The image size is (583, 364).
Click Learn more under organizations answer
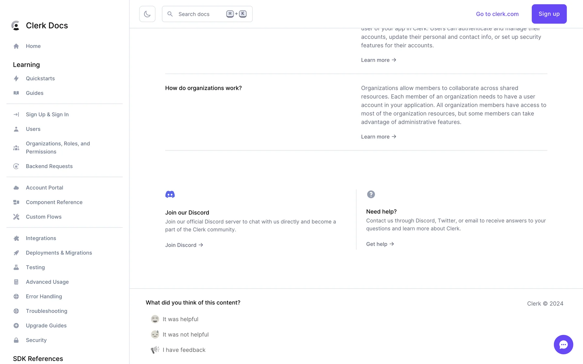378,137
